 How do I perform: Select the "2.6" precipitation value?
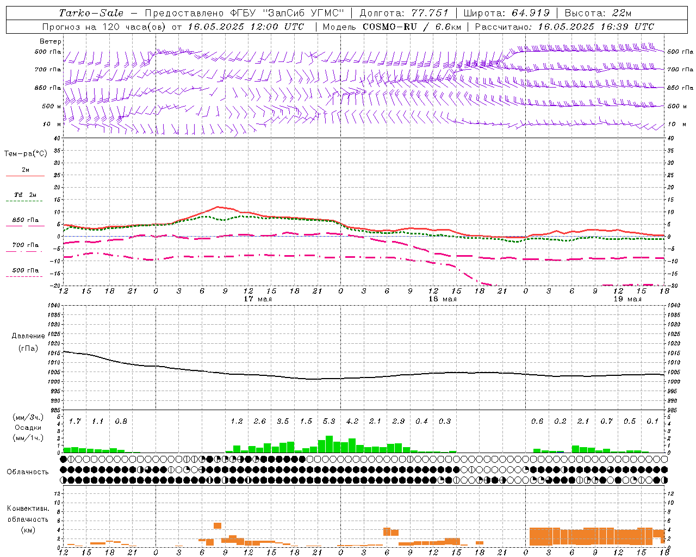click(x=260, y=422)
